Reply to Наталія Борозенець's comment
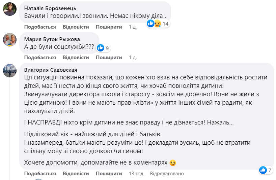 [x=76, y=27]
